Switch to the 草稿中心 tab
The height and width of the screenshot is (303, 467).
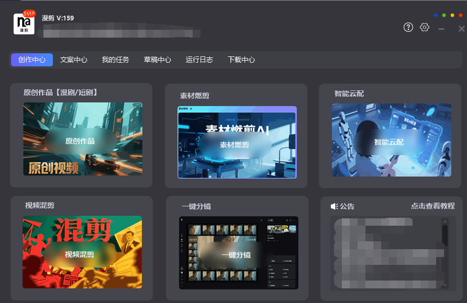(x=157, y=60)
